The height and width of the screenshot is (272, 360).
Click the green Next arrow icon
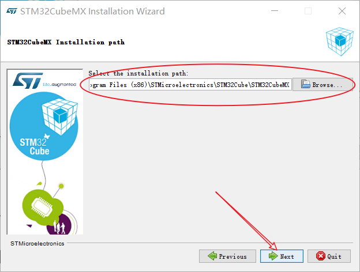pos(273,256)
